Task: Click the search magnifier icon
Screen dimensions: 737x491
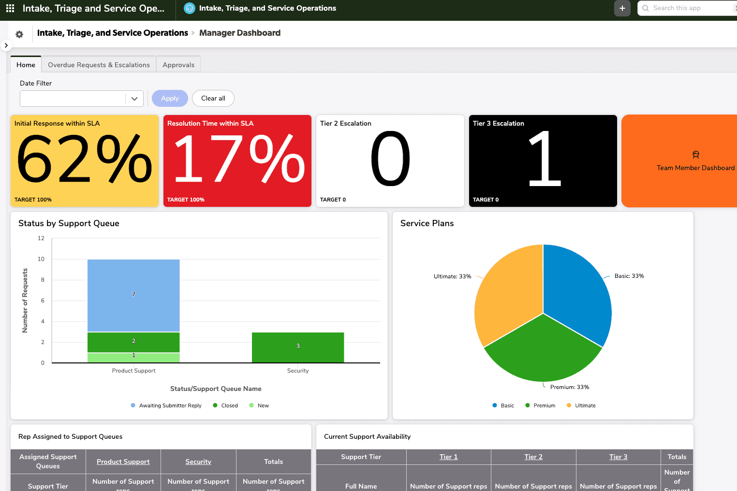Action: tap(646, 8)
